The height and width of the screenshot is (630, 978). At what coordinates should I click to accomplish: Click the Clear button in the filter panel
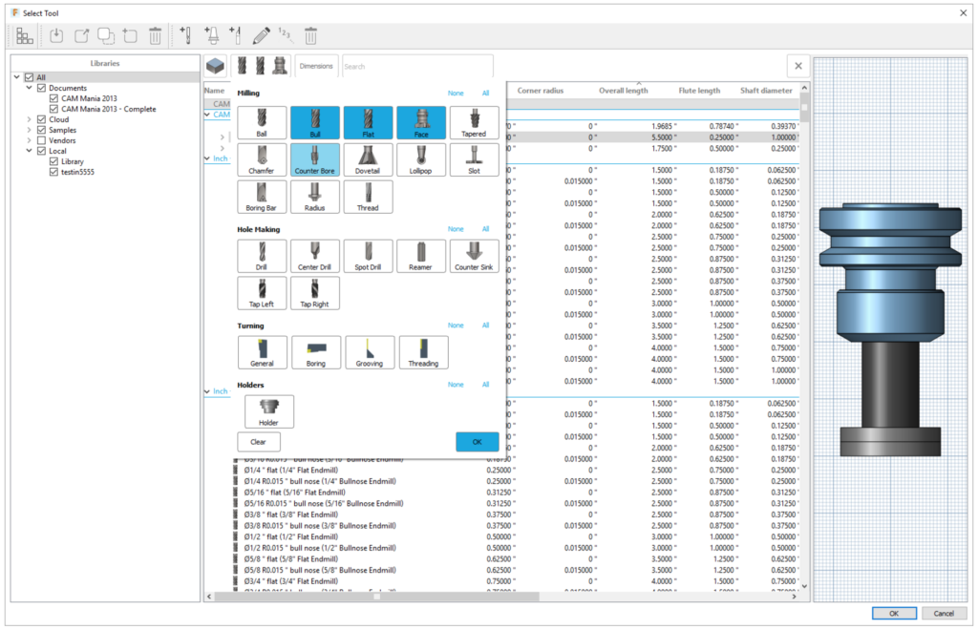258,441
